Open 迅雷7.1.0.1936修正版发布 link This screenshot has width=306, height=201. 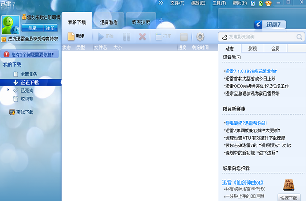click(251, 72)
